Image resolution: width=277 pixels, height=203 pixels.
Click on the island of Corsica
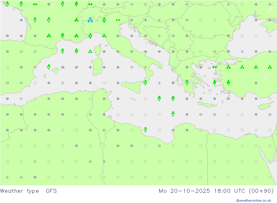(98, 50)
